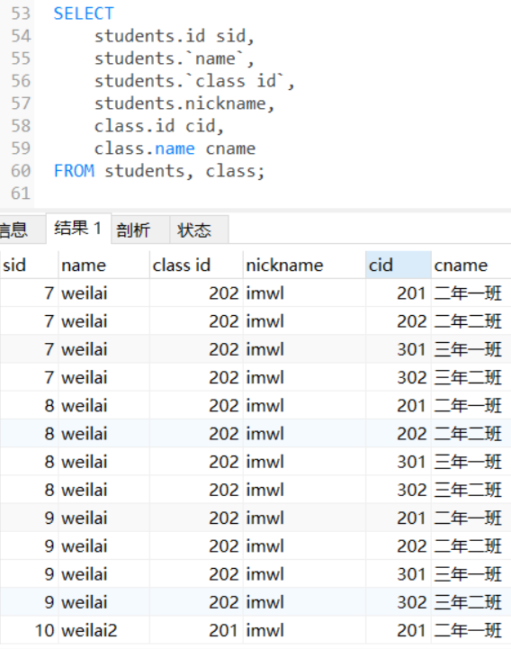The image size is (511, 649).
Task: Select cid 201 in the sid 8 rows
Action: [x=398, y=406]
